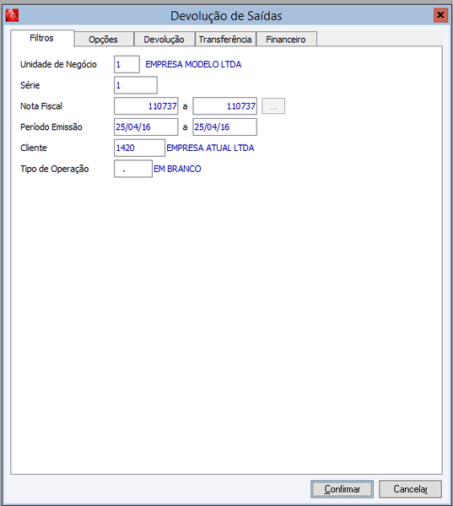Switch to the Transferência tab
Screen dimensions: 453x506
point(225,40)
